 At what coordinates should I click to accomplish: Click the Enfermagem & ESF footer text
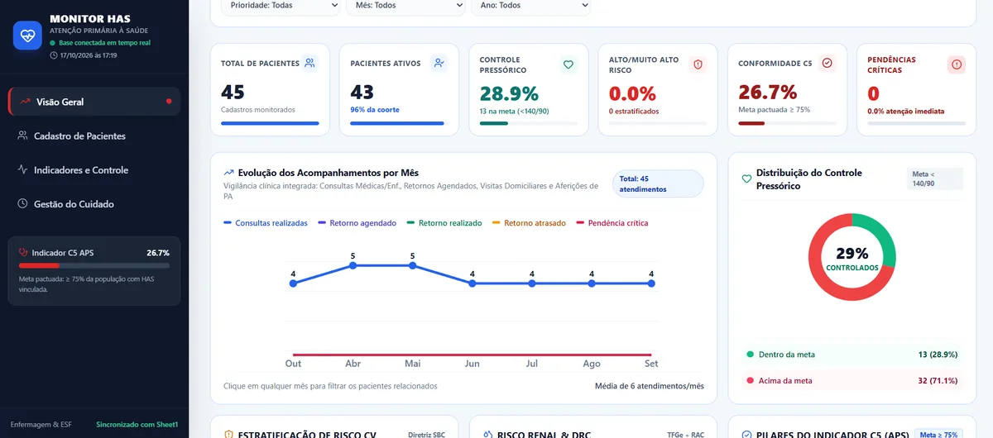(x=41, y=424)
